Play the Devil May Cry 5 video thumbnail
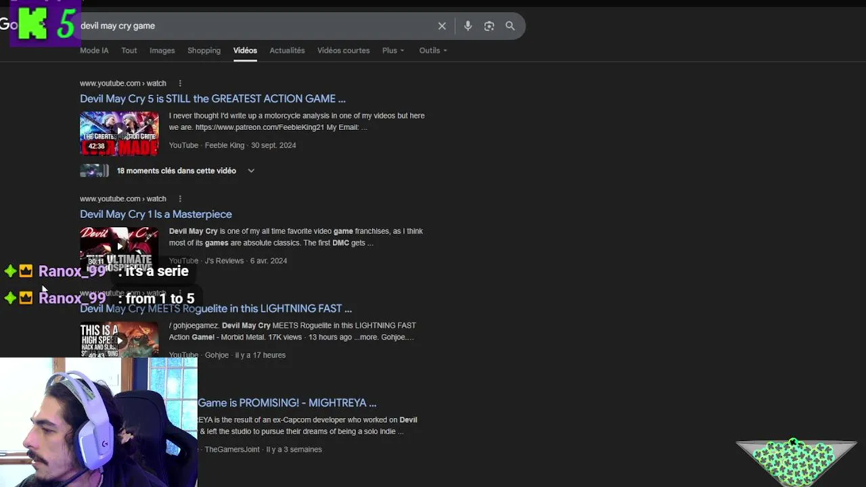This screenshot has height=487, width=866. click(119, 133)
